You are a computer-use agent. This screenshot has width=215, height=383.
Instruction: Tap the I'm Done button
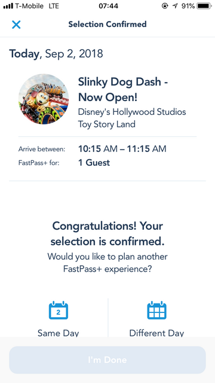[x=107, y=360]
